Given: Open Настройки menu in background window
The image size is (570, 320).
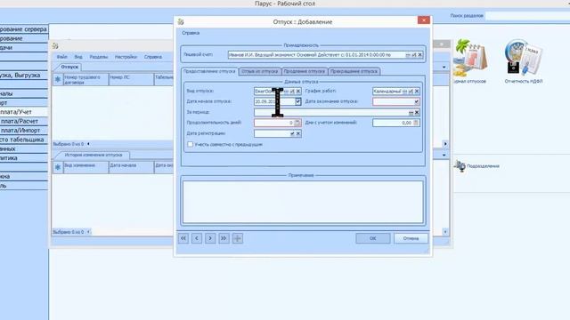Looking at the screenshot, I should coord(126,57).
